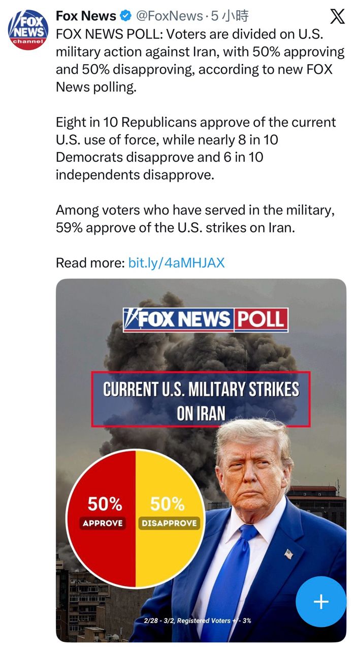This screenshot has height=651, width=355.
Task: Open the Fox News profile avatar
Action: [x=28, y=28]
